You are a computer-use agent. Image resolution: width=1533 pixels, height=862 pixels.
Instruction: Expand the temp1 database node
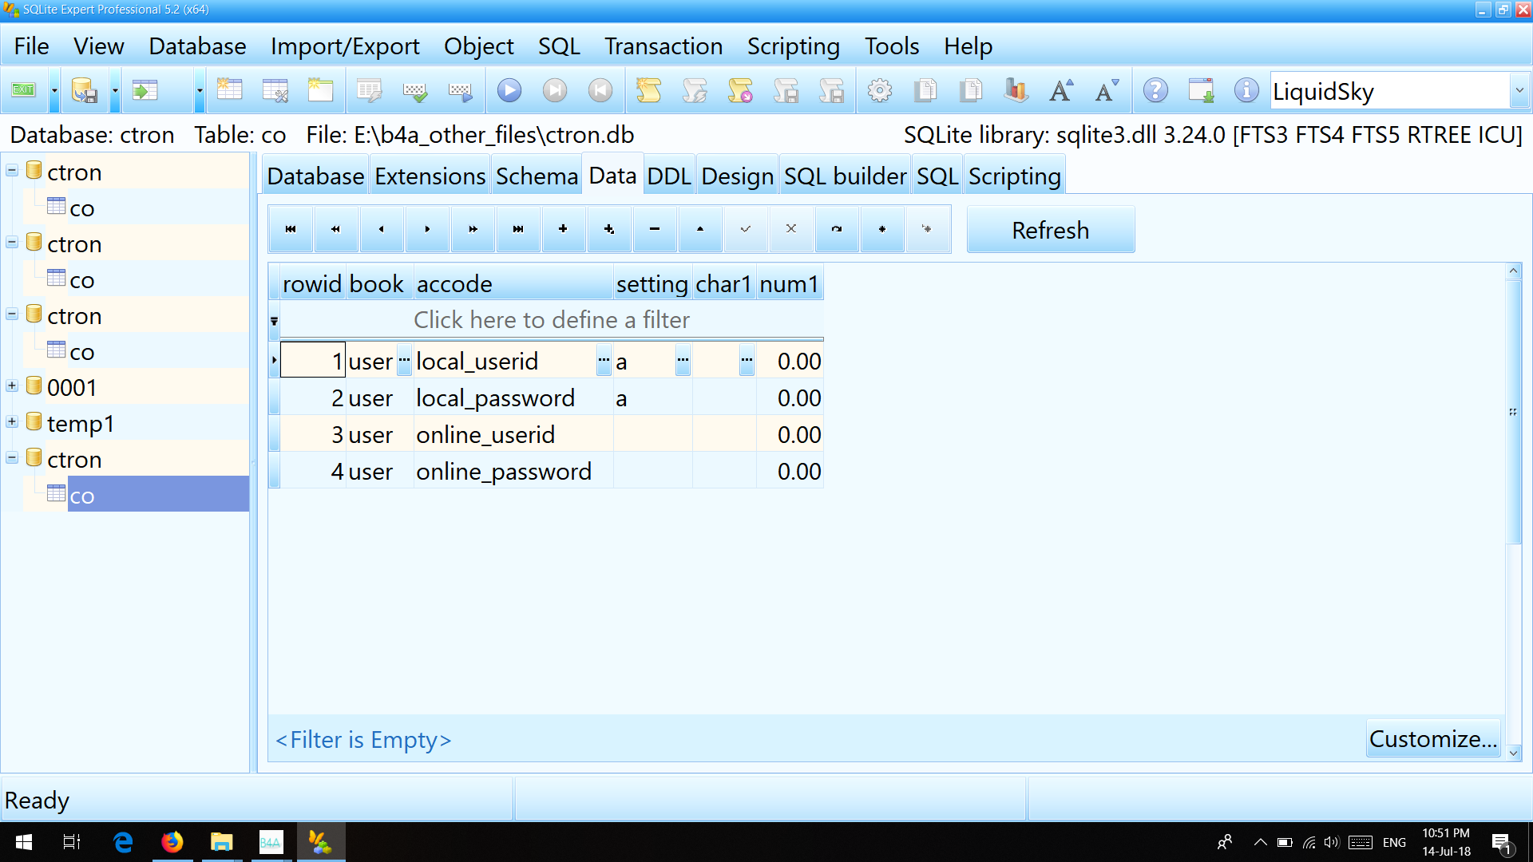click(x=12, y=422)
